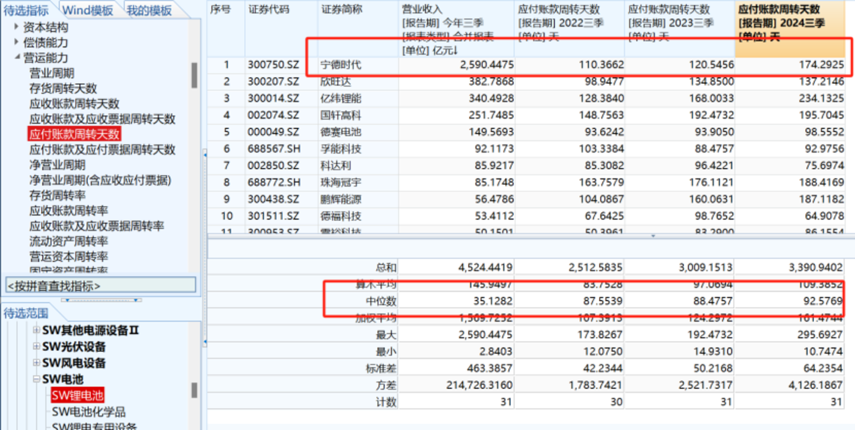Screen dimensions: 855x430
Task: Collapse SW电池 using its minus icon
Action: pos(37,379)
